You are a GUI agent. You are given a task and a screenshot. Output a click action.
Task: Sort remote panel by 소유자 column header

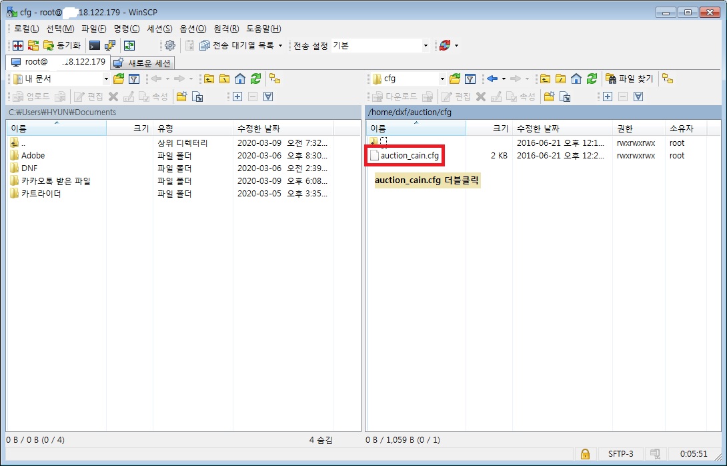point(685,128)
